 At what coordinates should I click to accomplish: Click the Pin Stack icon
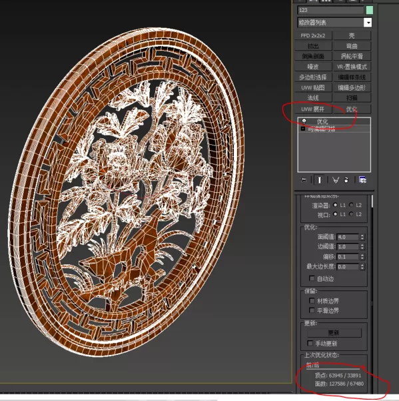[x=303, y=179]
